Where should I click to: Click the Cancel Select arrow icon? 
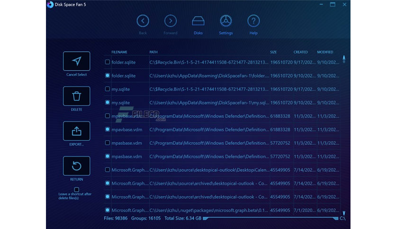(x=77, y=61)
